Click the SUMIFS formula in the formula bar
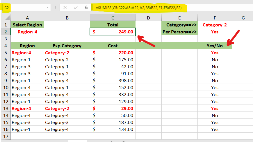Viewport: 253px width, 142px height. (x=139, y=8)
